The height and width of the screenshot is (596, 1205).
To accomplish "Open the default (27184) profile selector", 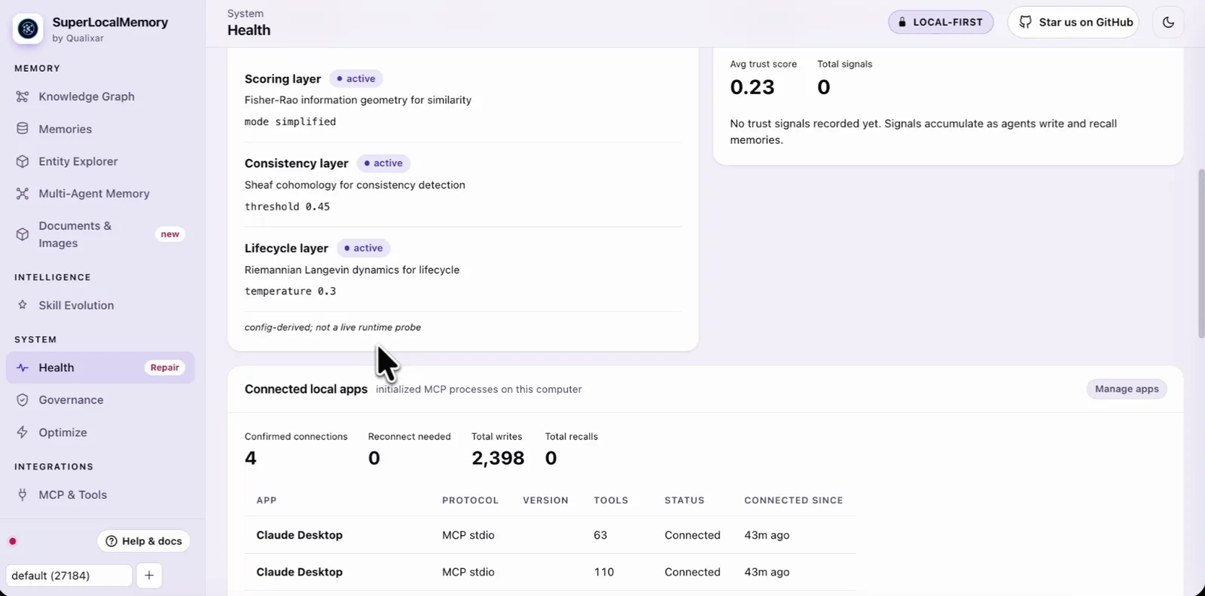I will tap(69, 576).
